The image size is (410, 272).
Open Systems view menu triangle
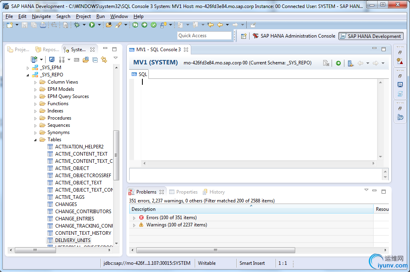tap(116, 58)
